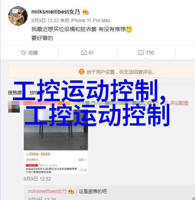Click the membership badge beside the top username
Viewport: 195px width, 200px height.
(85, 12)
